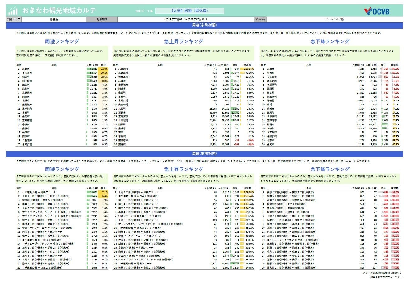Click the うるま市 green data bar
Viewport: 409px width, 285px height.
92,73
